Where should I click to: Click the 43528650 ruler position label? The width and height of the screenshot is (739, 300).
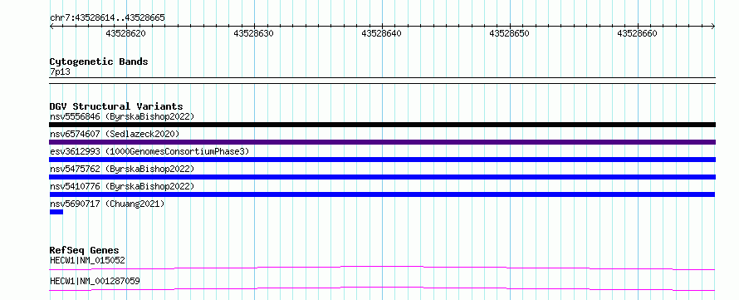pos(510,33)
